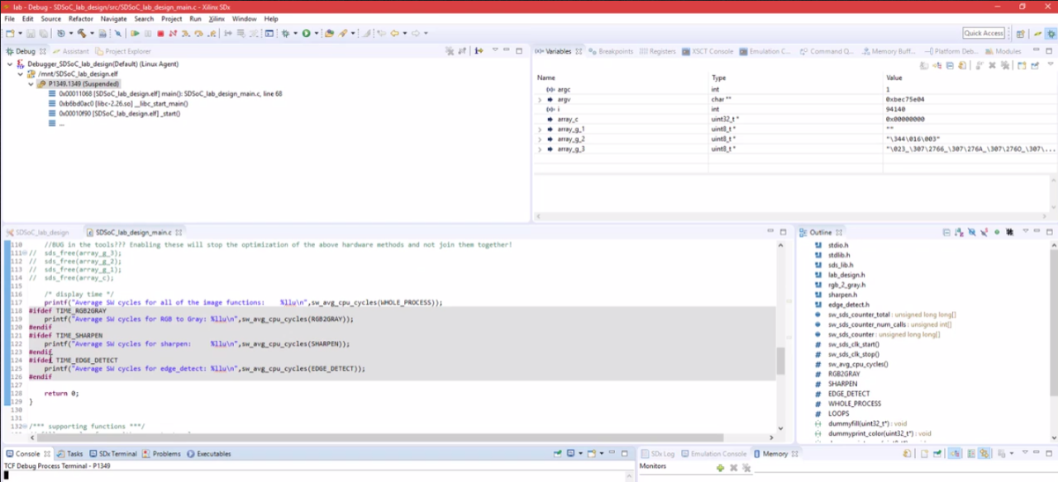The width and height of the screenshot is (1058, 482).
Task: Switch to the Project Explorer tab
Action: [122, 51]
